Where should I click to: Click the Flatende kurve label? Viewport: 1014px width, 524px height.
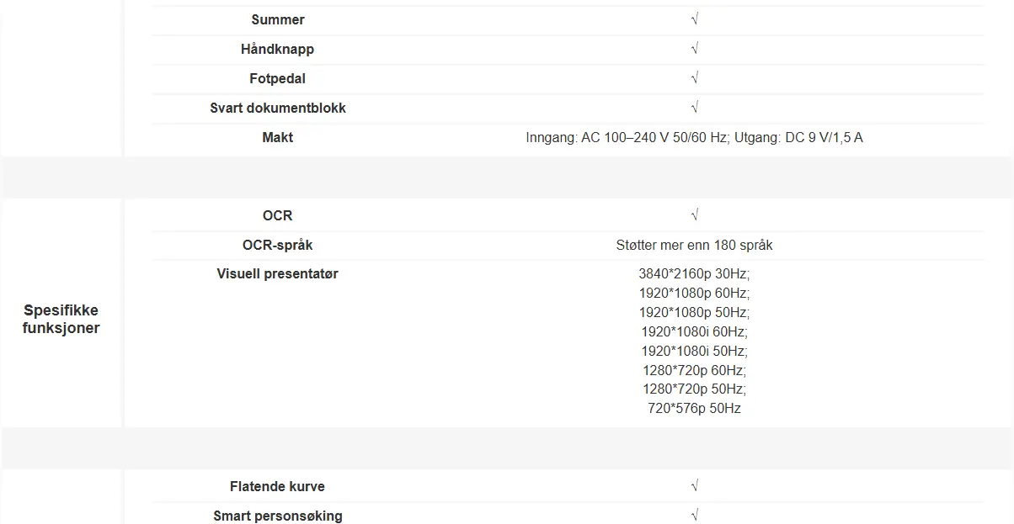tap(277, 486)
